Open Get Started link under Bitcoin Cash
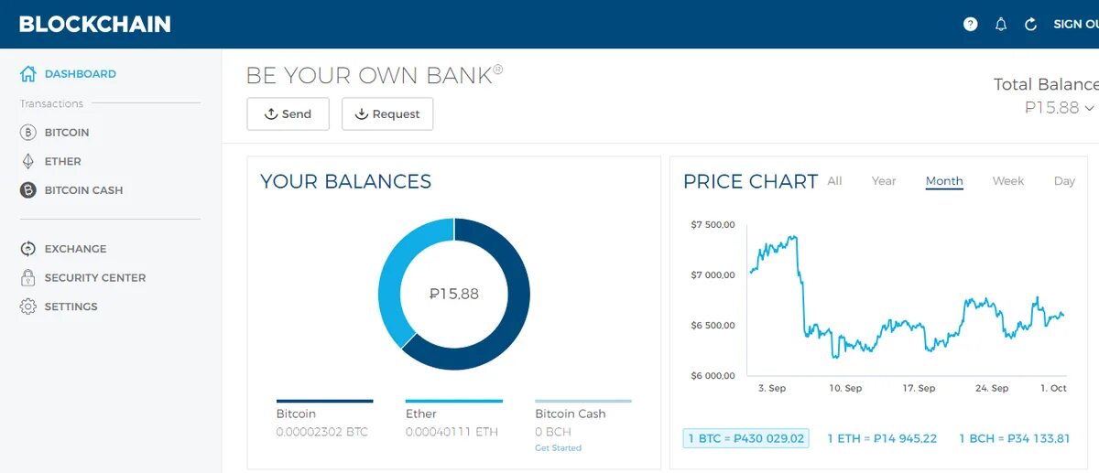Viewport: 1099px width, 473px height. point(558,448)
